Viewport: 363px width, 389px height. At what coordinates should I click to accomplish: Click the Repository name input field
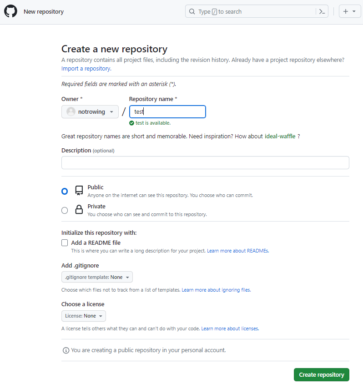click(x=167, y=111)
